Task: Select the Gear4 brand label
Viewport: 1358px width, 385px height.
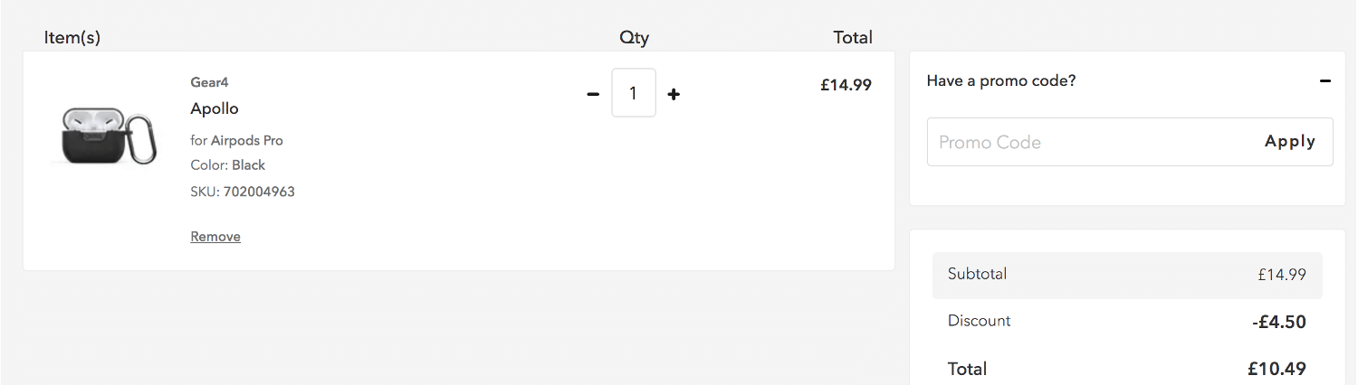Action: (209, 82)
